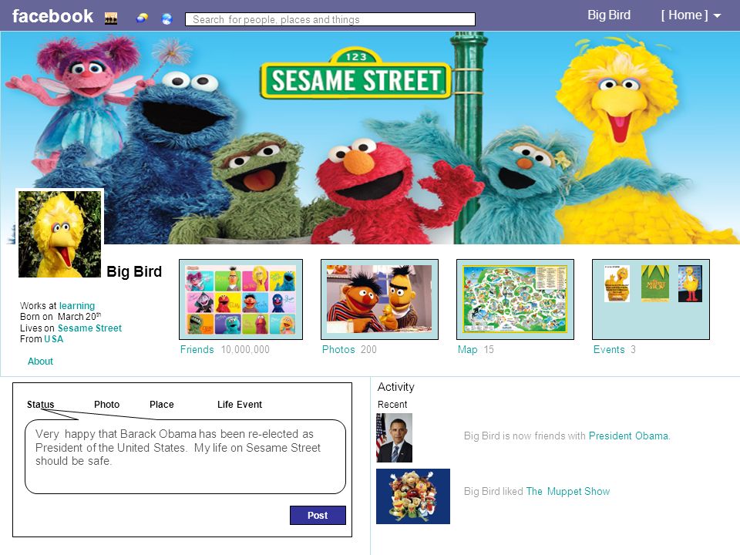Select the Status tab
The width and height of the screenshot is (740, 555).
point(41,405)
